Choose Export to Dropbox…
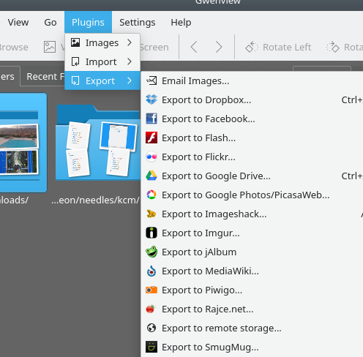 pyautogui.click(x=252, y=99)
